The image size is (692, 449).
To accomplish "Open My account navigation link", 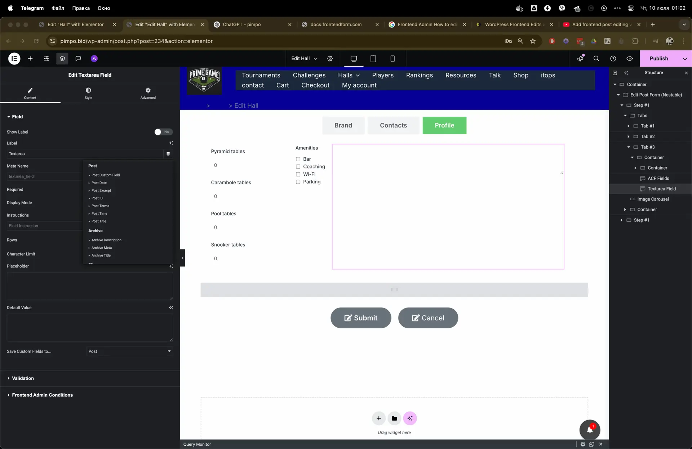I will point(359,85).
